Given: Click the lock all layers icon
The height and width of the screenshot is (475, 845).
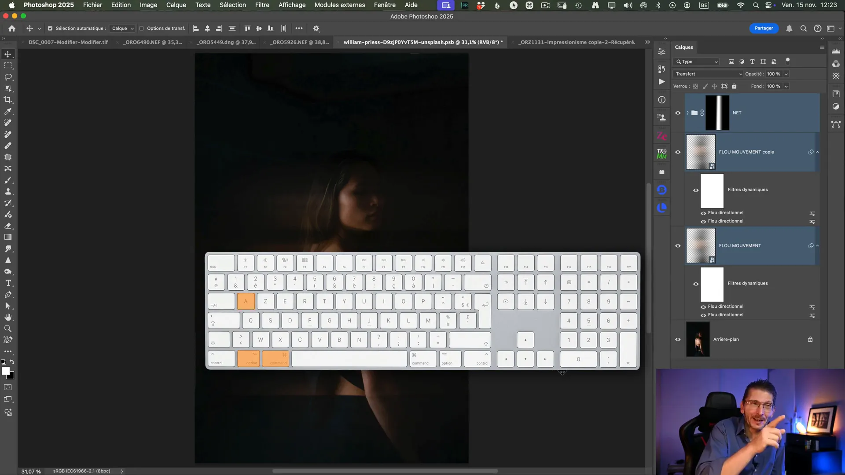Looking at the screenshot, I should [x=734, y=86].
